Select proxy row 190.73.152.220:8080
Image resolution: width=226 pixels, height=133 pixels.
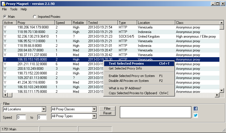click(x=53, y=73)
